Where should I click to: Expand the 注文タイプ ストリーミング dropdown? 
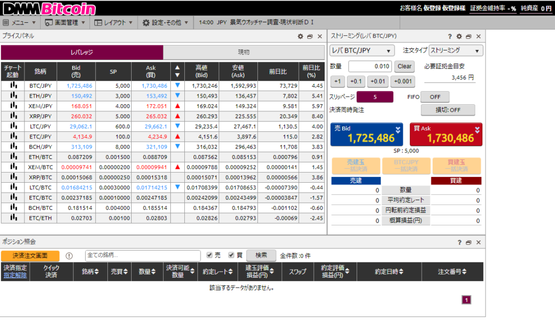(455, 50)
